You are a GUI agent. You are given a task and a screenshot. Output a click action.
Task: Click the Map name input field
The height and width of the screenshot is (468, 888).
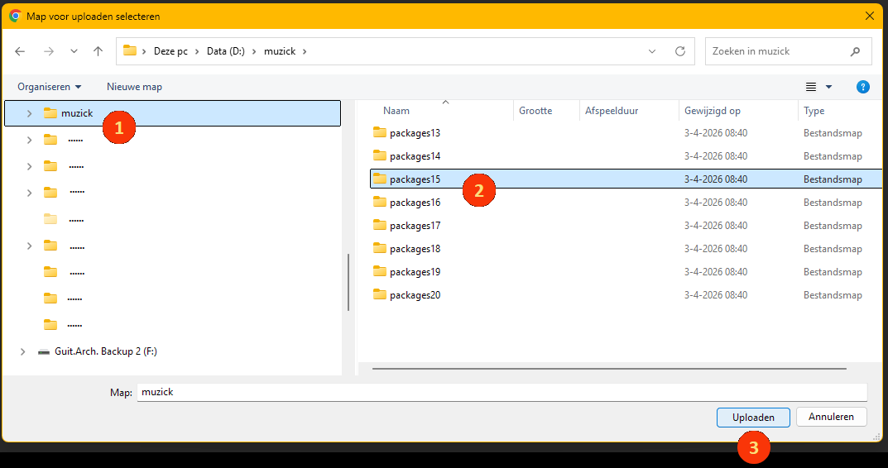tap(501, 392)
